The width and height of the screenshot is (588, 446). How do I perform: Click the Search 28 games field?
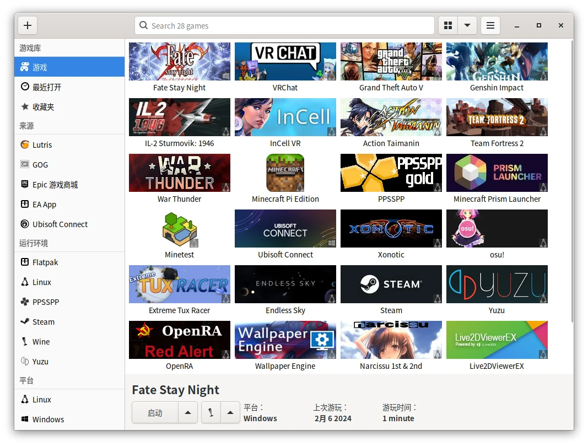click(284, 25)
